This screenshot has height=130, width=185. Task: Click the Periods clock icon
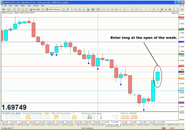point(93,9)
